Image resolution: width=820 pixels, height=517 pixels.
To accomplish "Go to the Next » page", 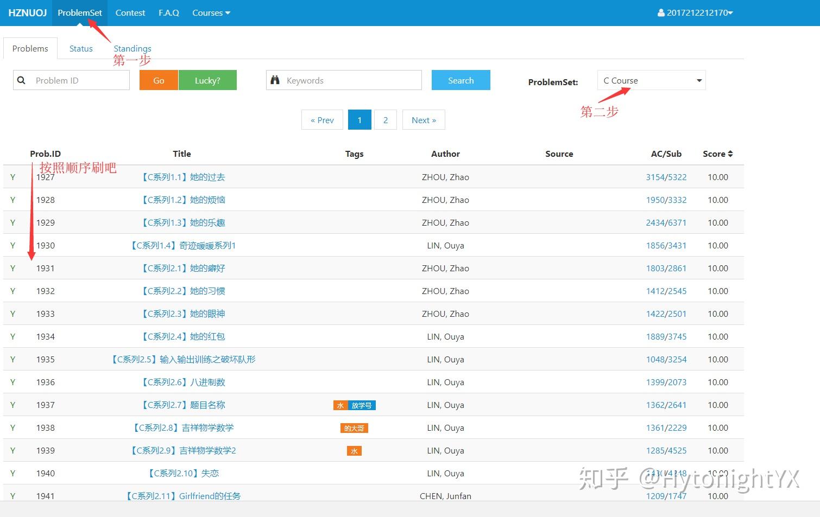I will (x=424, y=120).
